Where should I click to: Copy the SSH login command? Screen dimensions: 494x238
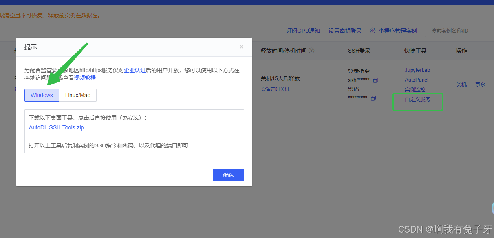376,80
